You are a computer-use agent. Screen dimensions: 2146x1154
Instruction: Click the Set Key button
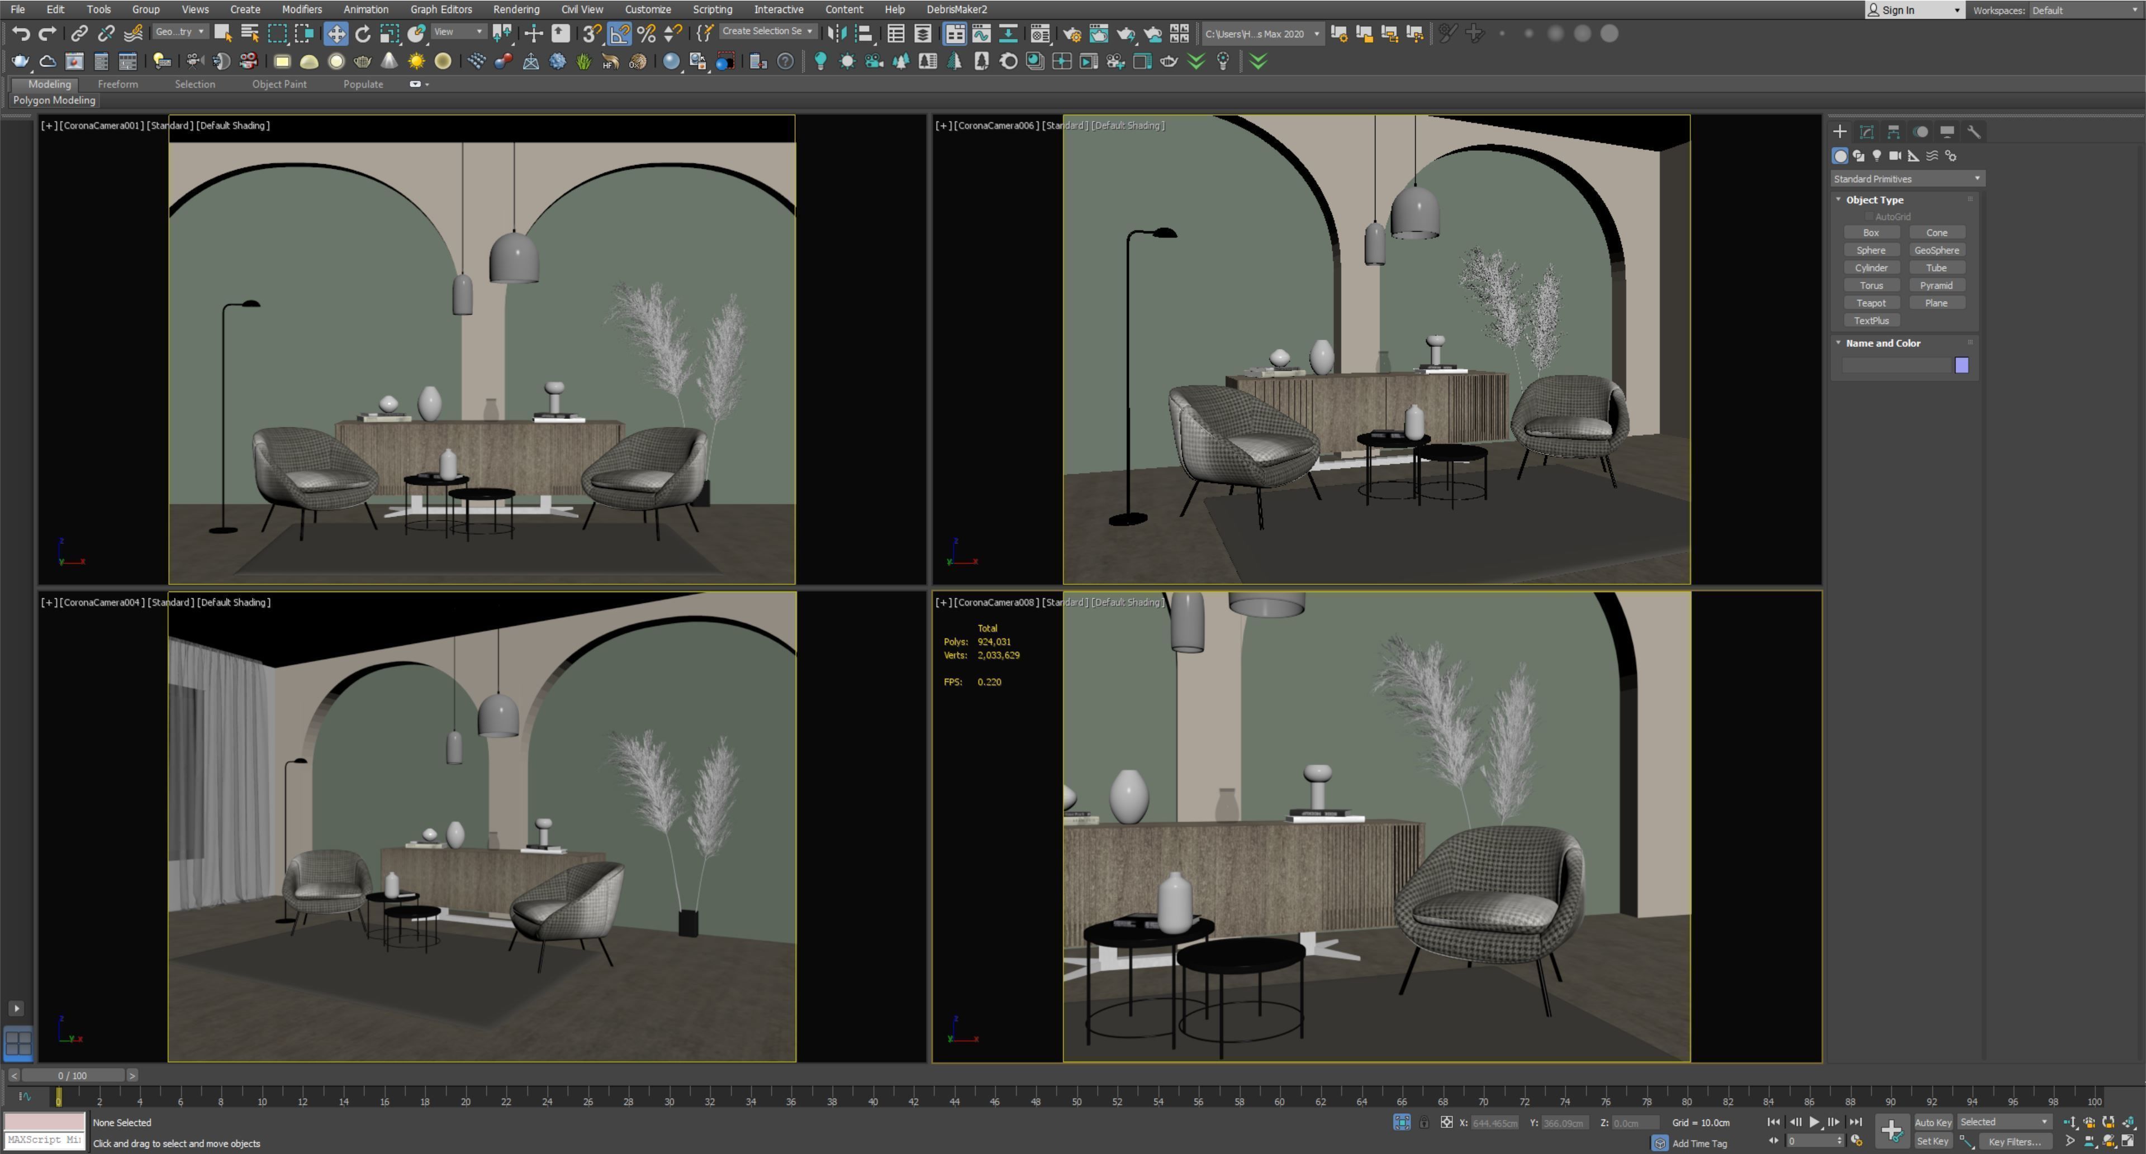click(x=1933, y=1142)
